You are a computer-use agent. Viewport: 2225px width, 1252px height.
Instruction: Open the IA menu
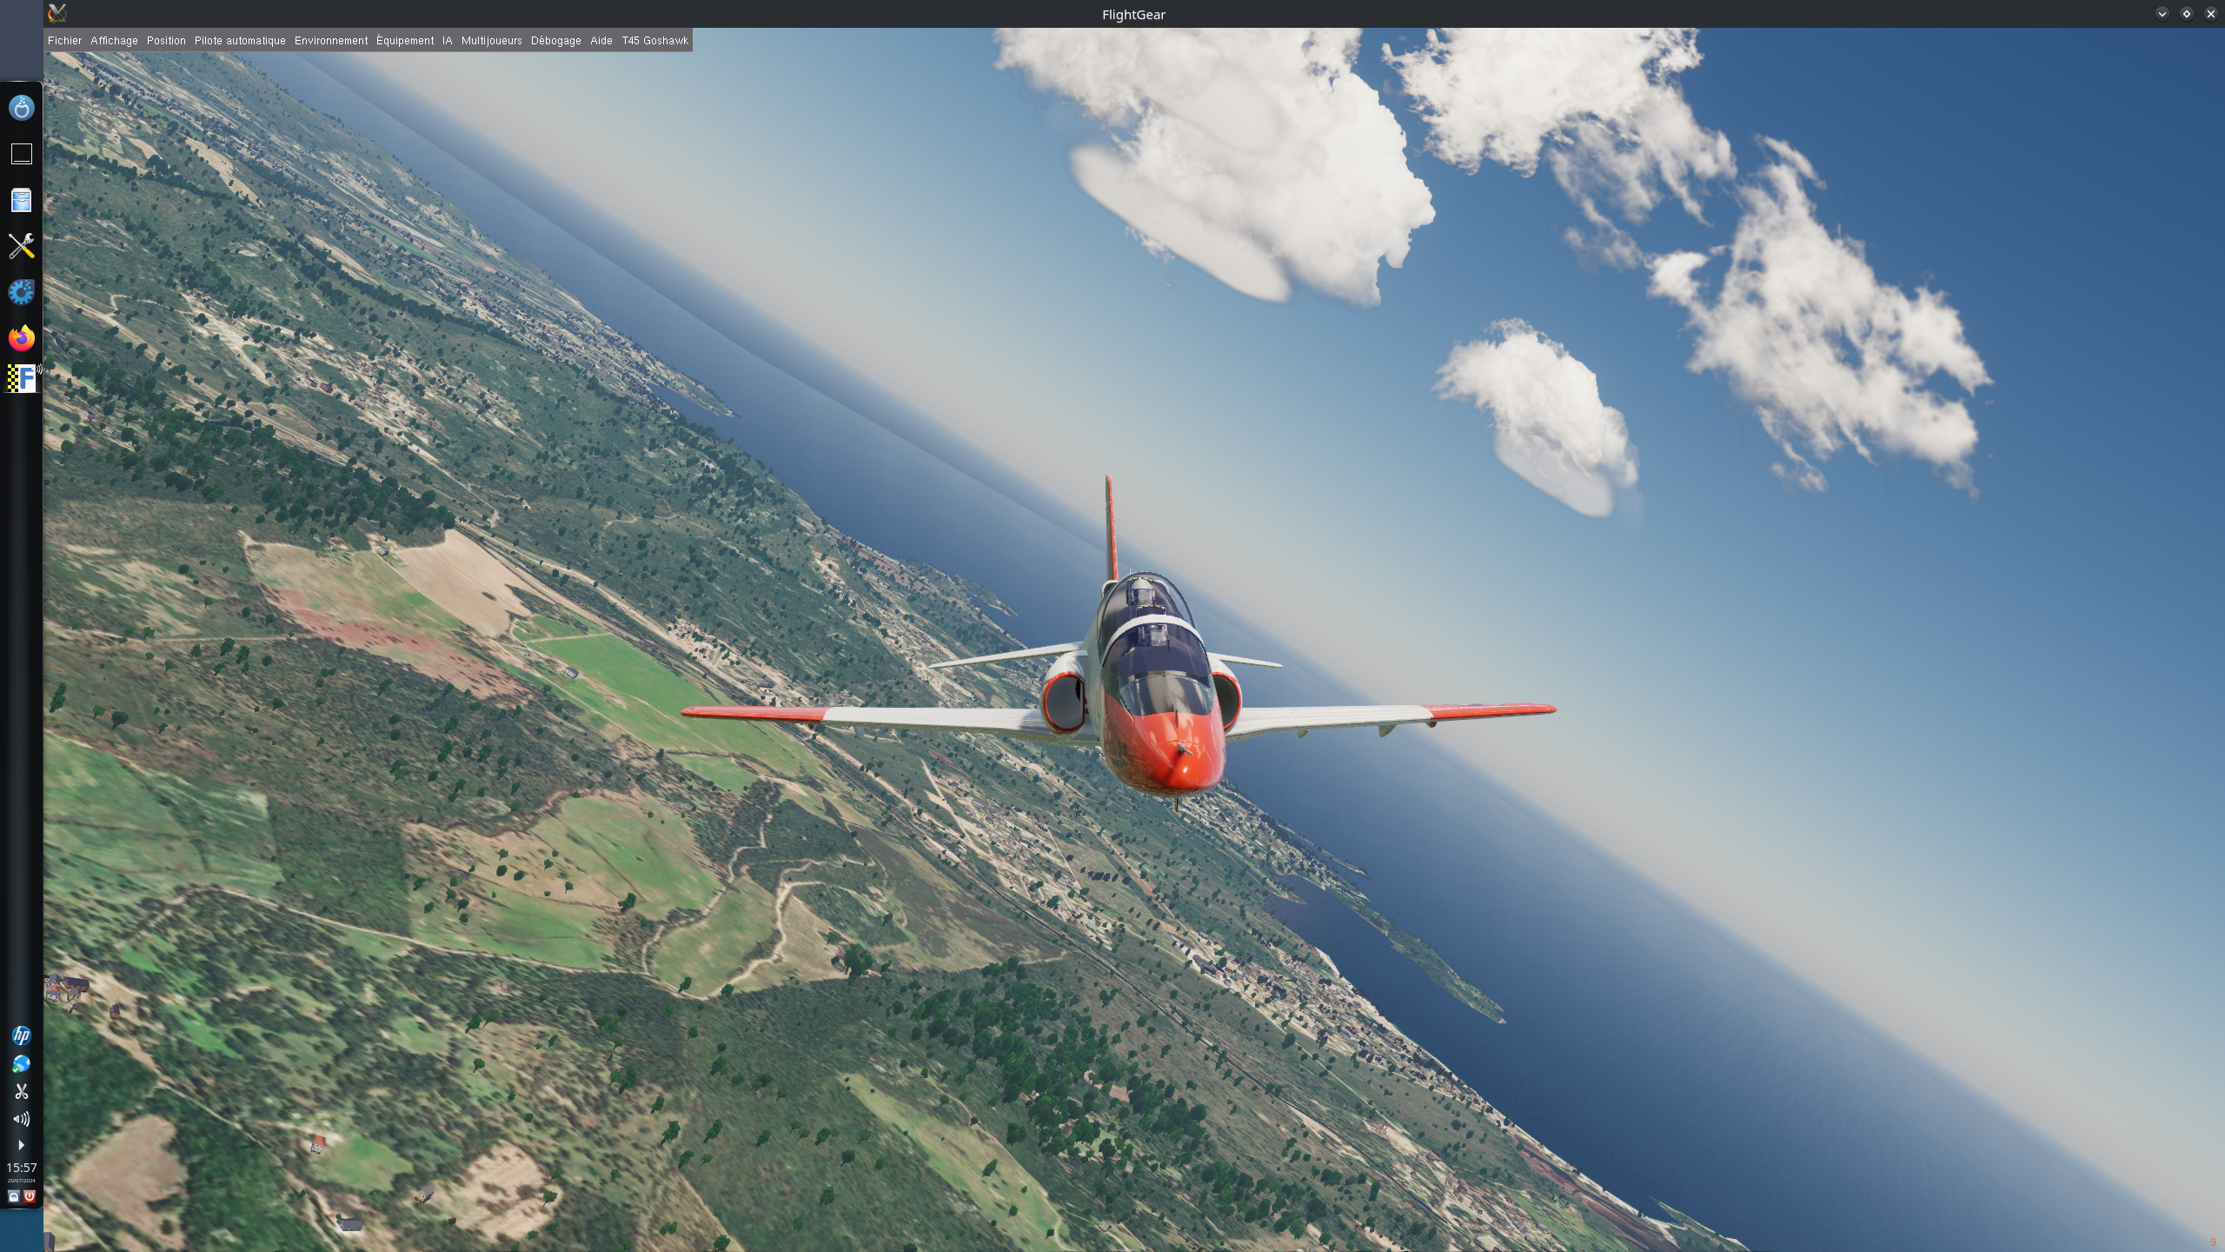447,41
